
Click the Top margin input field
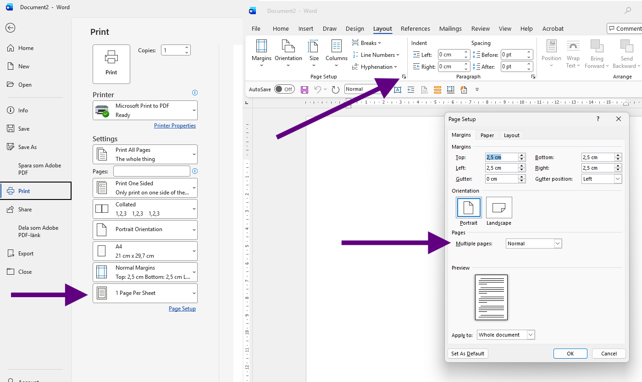pyautogui.click(x=502, y=157)
